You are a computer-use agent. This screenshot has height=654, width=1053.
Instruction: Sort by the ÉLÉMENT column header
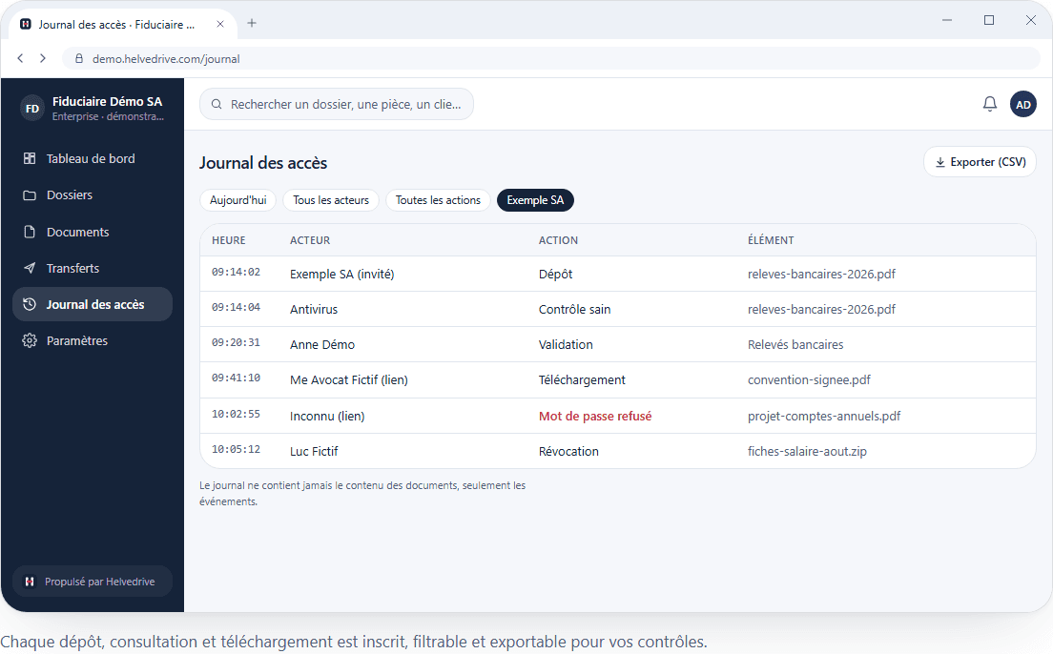coord(771,240)
